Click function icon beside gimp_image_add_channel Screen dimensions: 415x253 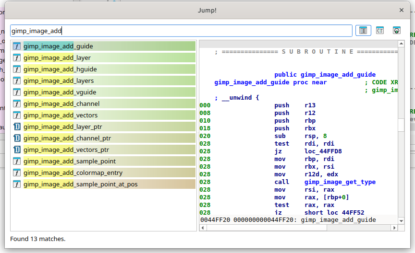17,103
